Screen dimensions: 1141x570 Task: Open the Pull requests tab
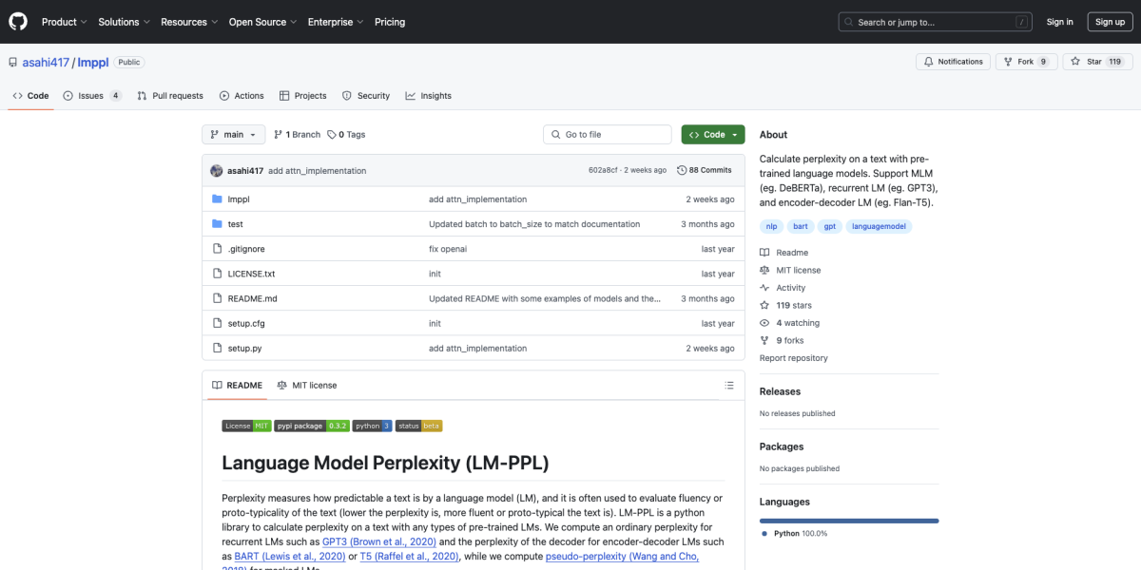tap(175, 95)
